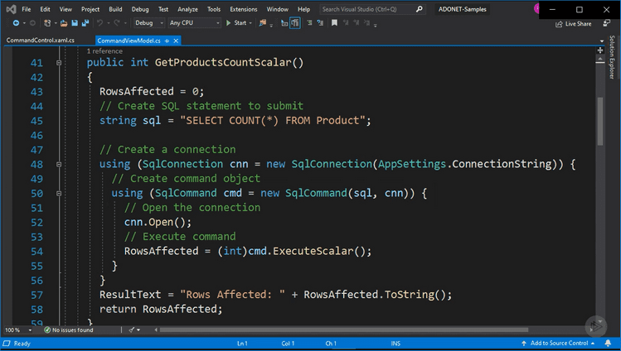Click the Comment selected lines icon

point(309,23)
